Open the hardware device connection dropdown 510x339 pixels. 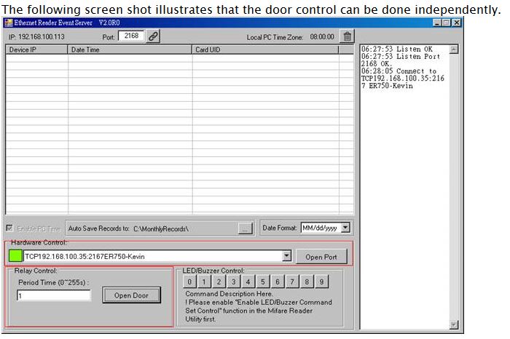click(x=286, y=256)
